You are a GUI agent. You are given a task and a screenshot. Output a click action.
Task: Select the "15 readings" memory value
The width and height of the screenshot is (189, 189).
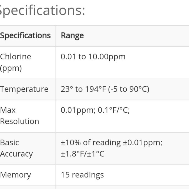[x=82, y=175]
